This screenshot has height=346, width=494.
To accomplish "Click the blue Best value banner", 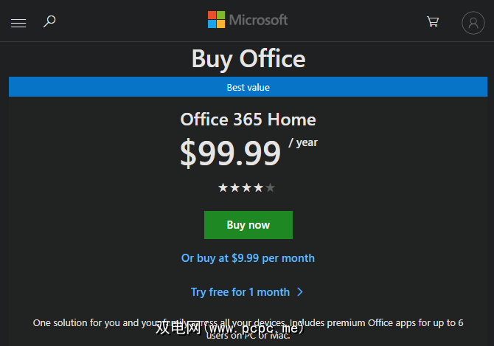I will pyautogui.click(x=248, y=87).
